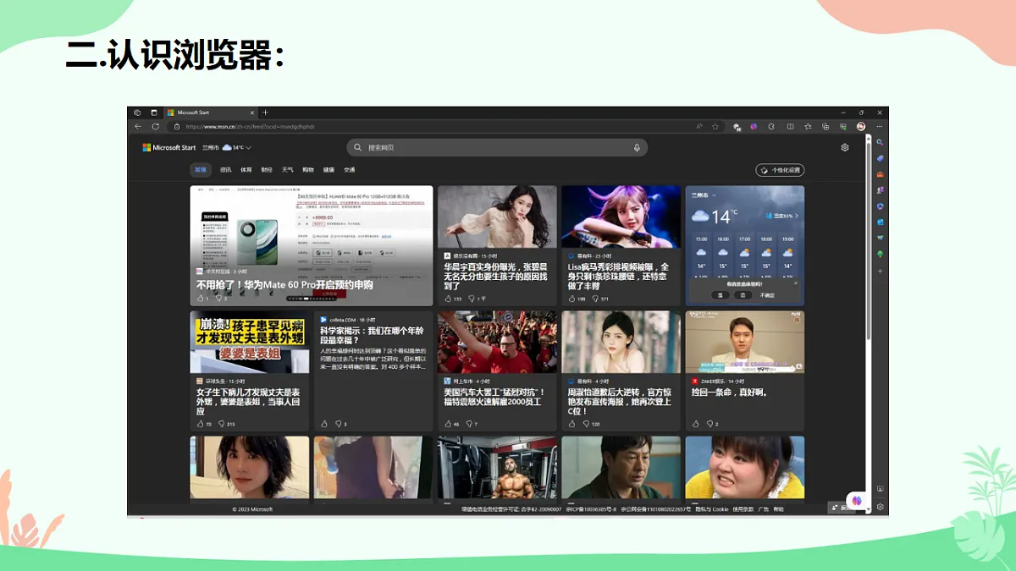Viewport: 1016px width, 571px height.
Task: Select the 资讯 tab
Action: [226, 170]
